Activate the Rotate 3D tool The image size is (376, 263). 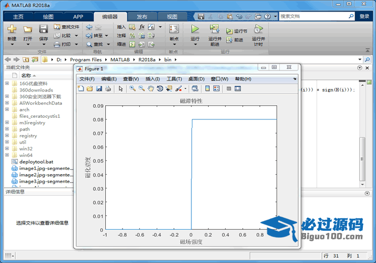[160, 88]
